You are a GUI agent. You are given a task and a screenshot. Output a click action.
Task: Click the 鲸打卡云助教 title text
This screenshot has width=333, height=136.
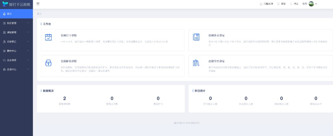pyautogui.click(x=20, y=4)
